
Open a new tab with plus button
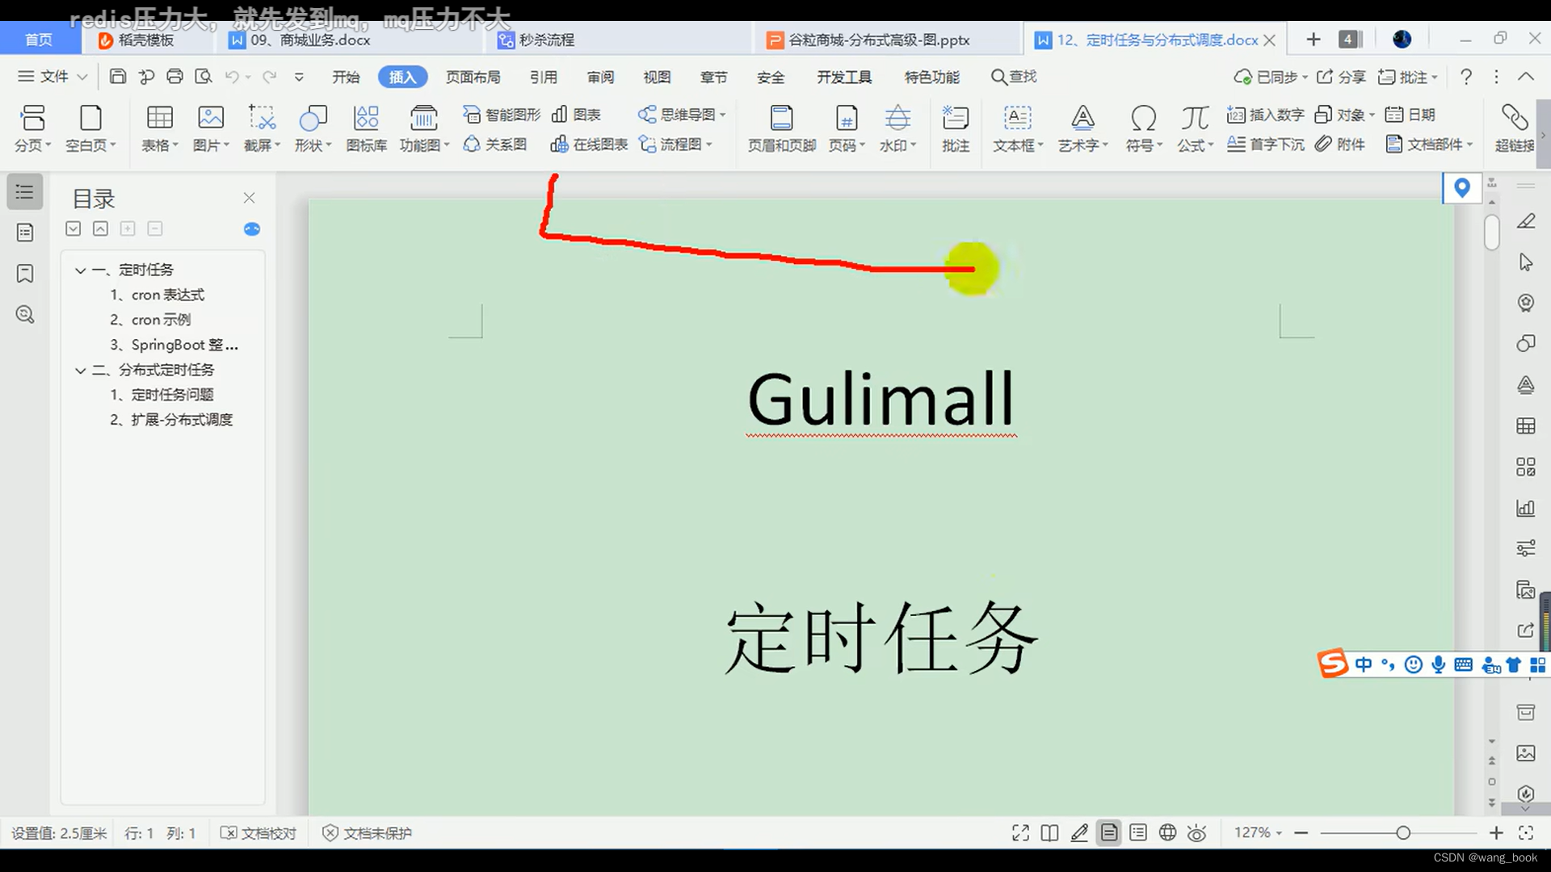[x=1314, y=40]
